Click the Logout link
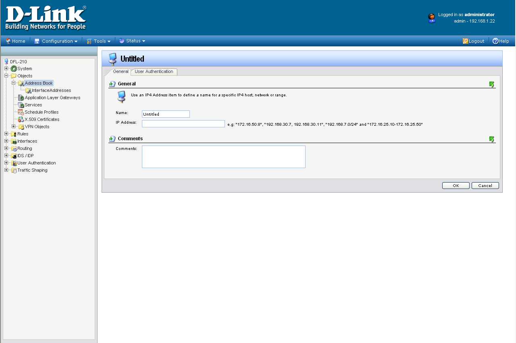Image resolution: width=516 pixels, height=343 pixels. coord(476,41)
